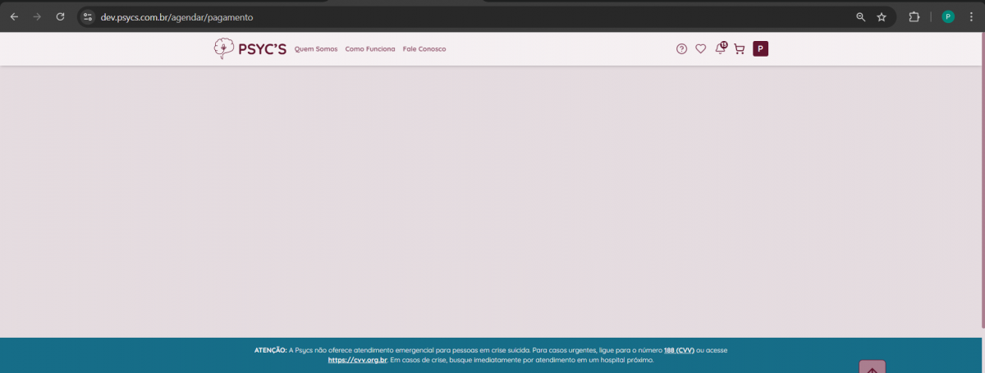Open notifications bell with badge
This screenshot has height=373, width=985.
pyautogui.click(x=720, y=49)
